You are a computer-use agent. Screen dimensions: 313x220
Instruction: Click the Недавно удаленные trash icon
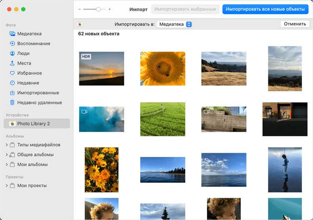click(12, 102)
